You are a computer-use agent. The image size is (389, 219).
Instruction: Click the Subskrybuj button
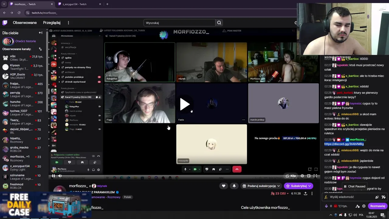[298, 186]
